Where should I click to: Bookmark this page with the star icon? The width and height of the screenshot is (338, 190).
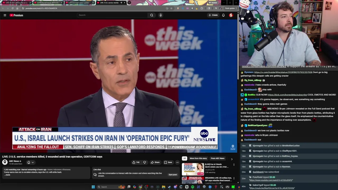[171, 8]
